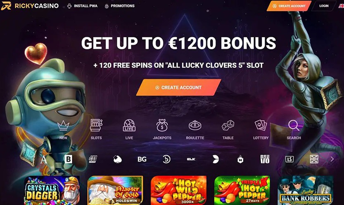Select the Table dice icon
The height and width of the screenshot is (205, 344).
(x=228, y=126)
